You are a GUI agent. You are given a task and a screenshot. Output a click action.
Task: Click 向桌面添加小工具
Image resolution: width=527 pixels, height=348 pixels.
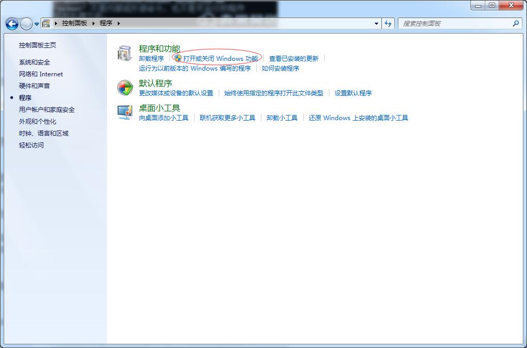(x=164, y=118)
